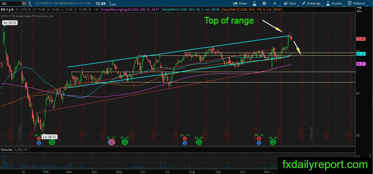Click the symbol actions icon beside the dropdown
The image size is (373, 174).
(30, 3)
